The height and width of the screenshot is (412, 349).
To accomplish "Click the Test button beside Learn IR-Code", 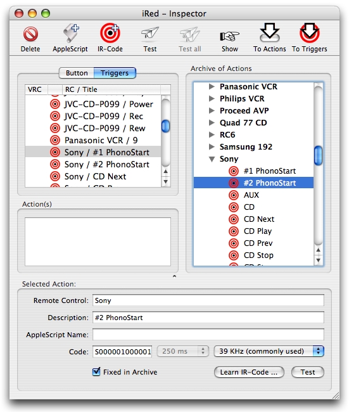I will coord(308,372).
